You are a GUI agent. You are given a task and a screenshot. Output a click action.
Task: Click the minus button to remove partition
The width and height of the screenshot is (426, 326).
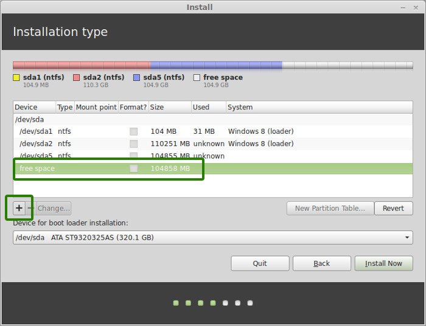click(x=31, y=208)
